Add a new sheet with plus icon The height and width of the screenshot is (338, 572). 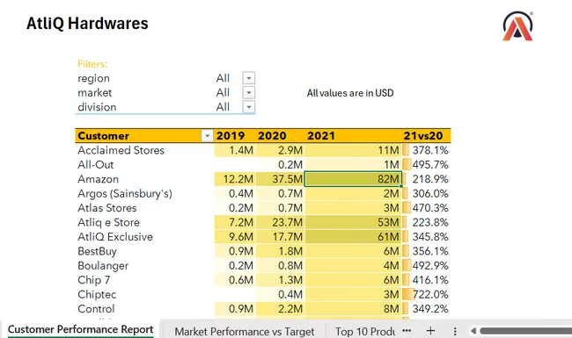click(x=430, y=331)
